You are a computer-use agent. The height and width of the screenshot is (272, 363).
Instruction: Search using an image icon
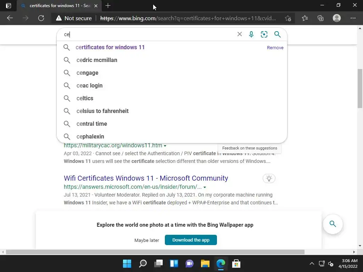[264, 34]
